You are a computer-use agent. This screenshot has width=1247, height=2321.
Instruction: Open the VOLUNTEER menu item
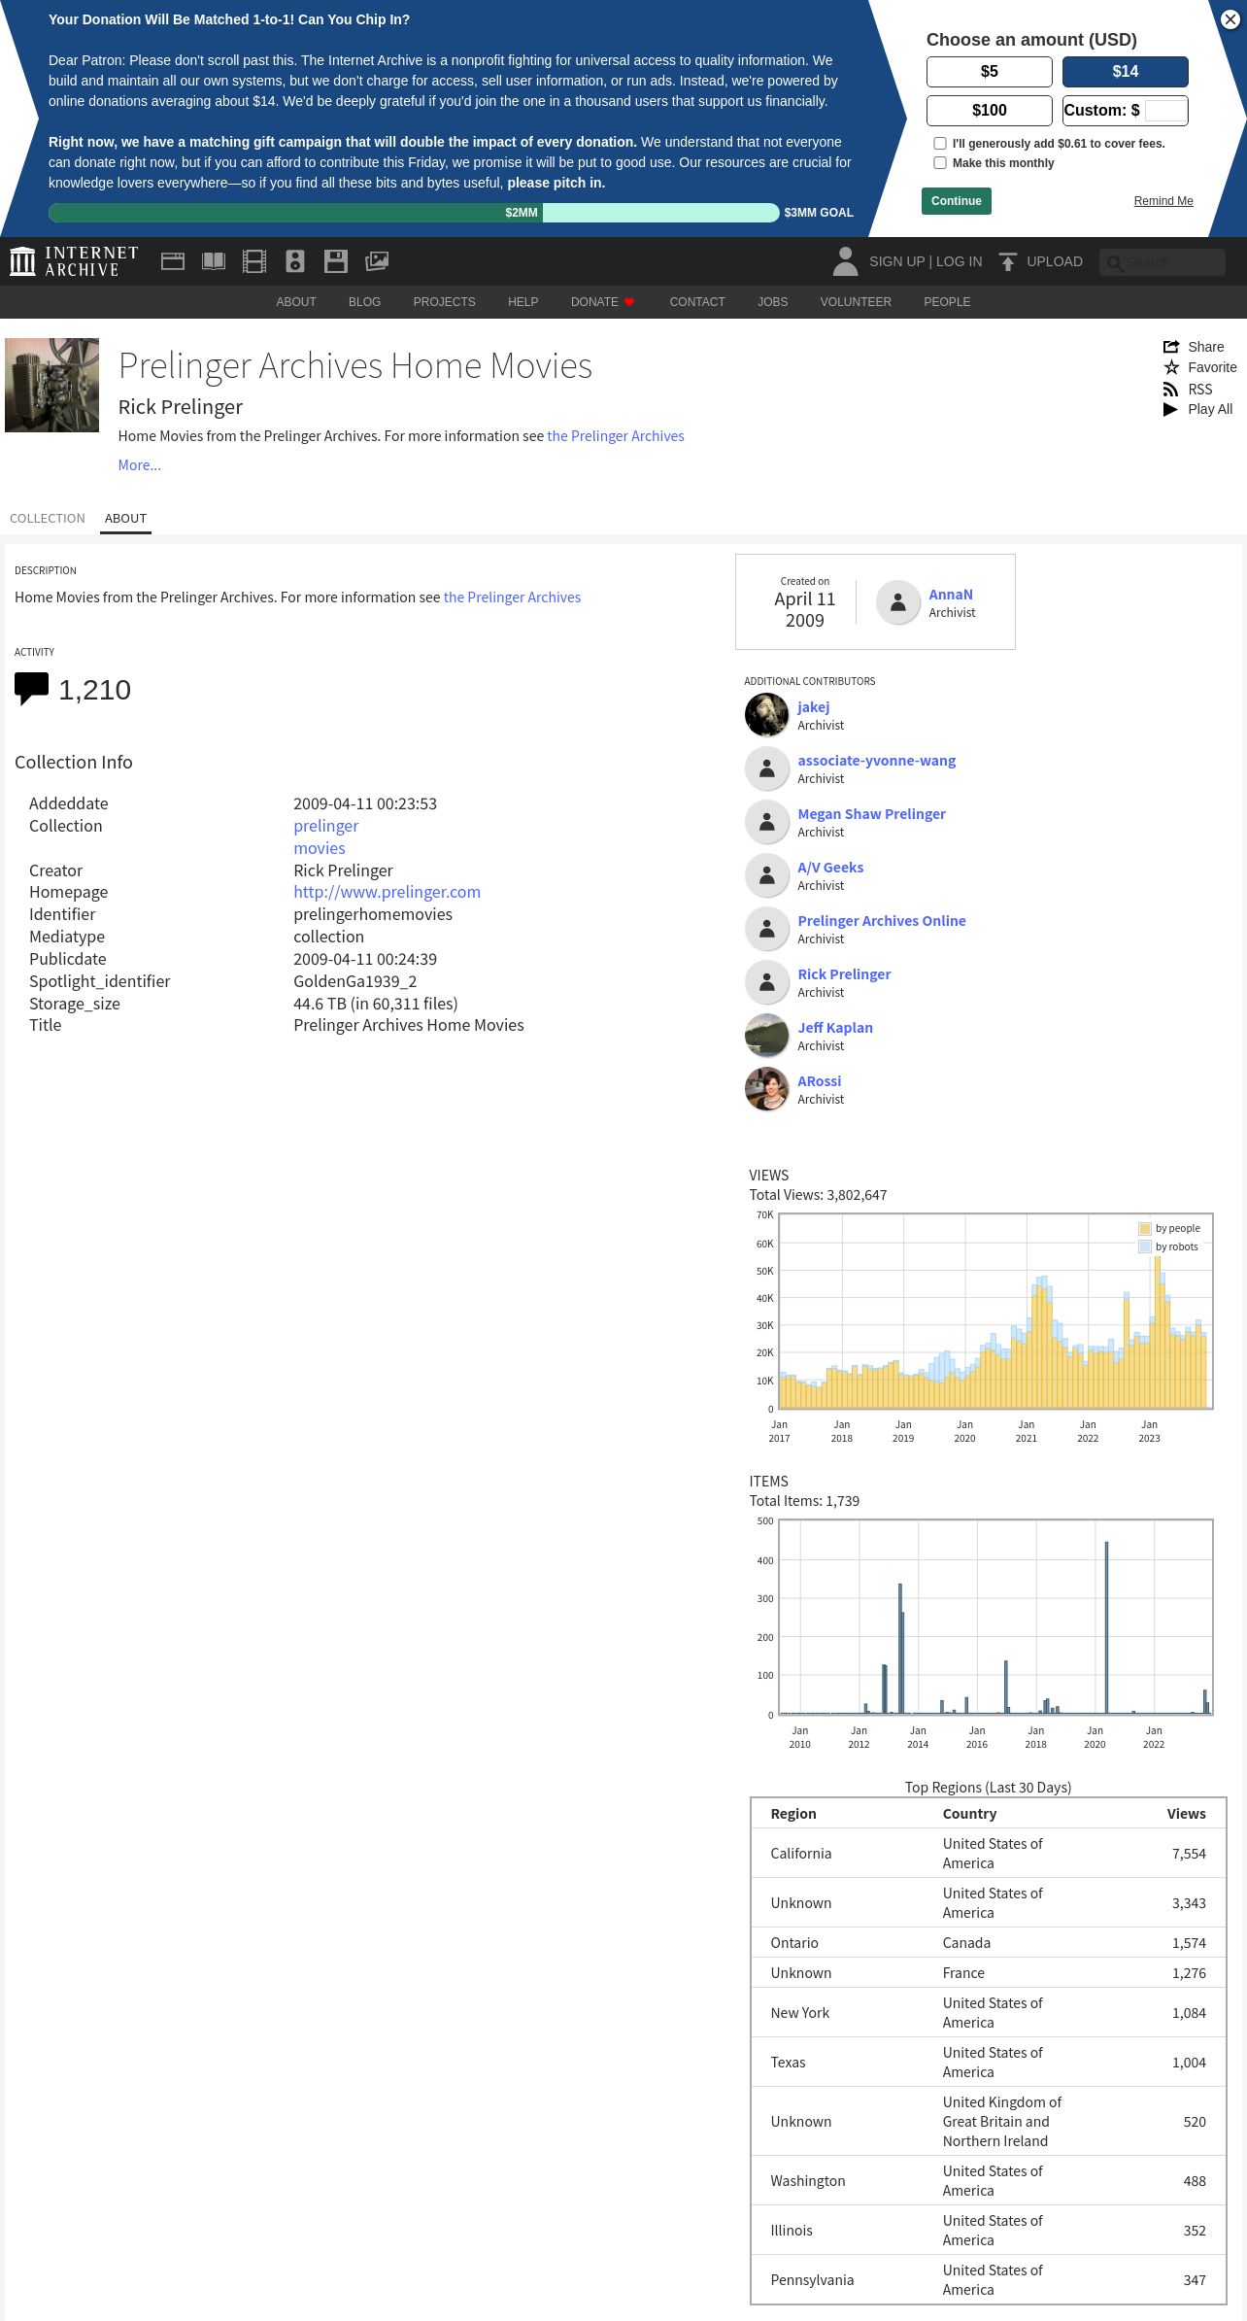pos(856,302)
